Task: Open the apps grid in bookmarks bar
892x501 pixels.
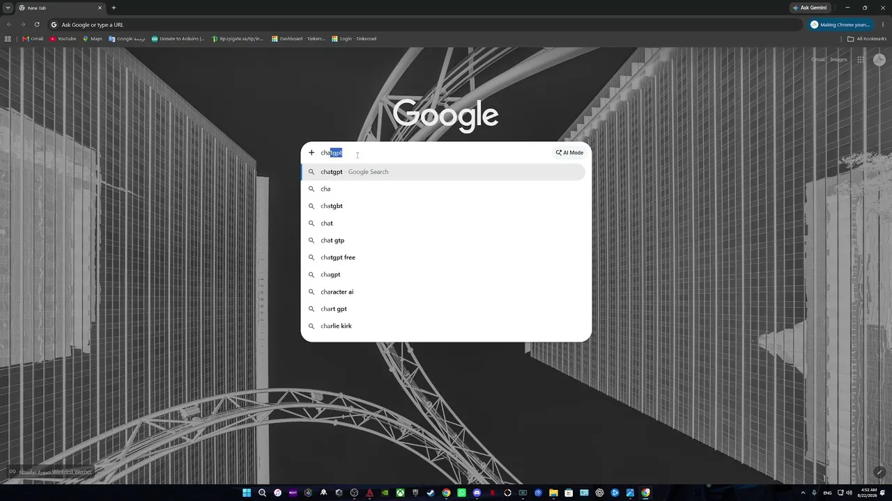Action: tap(8, 39)
